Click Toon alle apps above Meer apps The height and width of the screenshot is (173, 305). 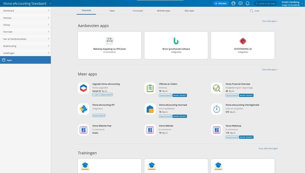coord(270,70)
